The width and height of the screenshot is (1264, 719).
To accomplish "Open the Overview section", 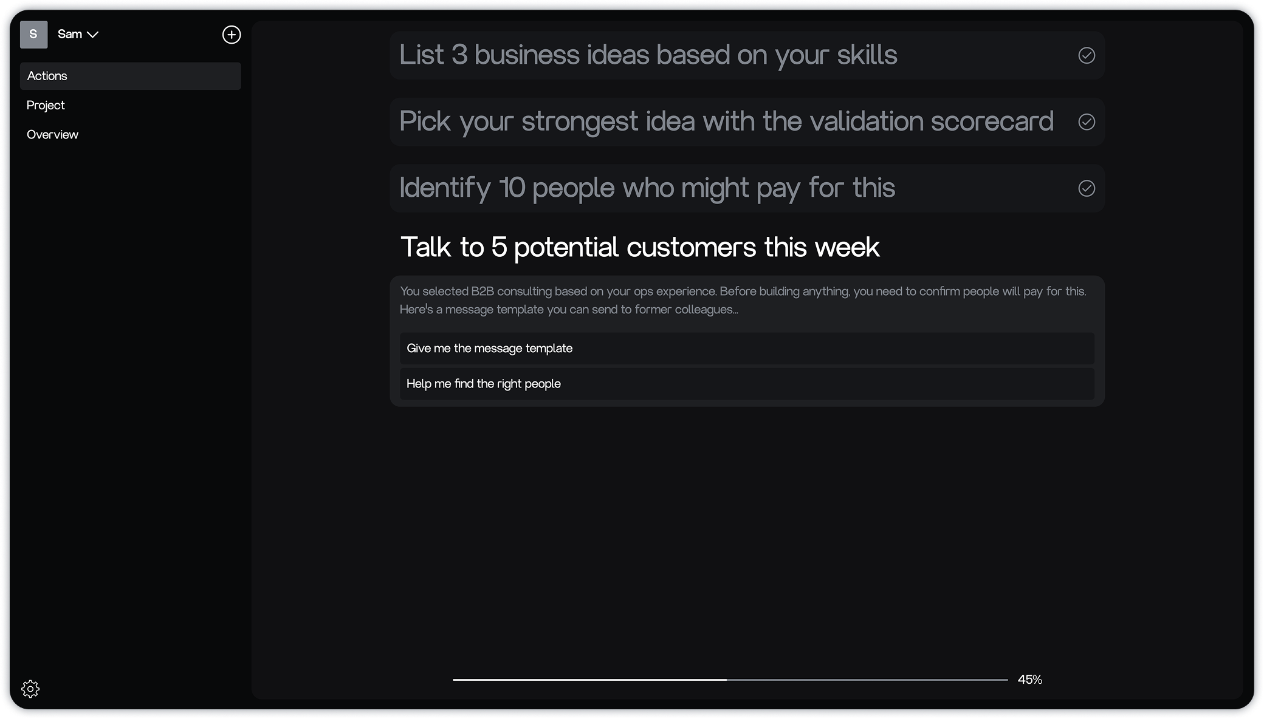I will point(52,134).
